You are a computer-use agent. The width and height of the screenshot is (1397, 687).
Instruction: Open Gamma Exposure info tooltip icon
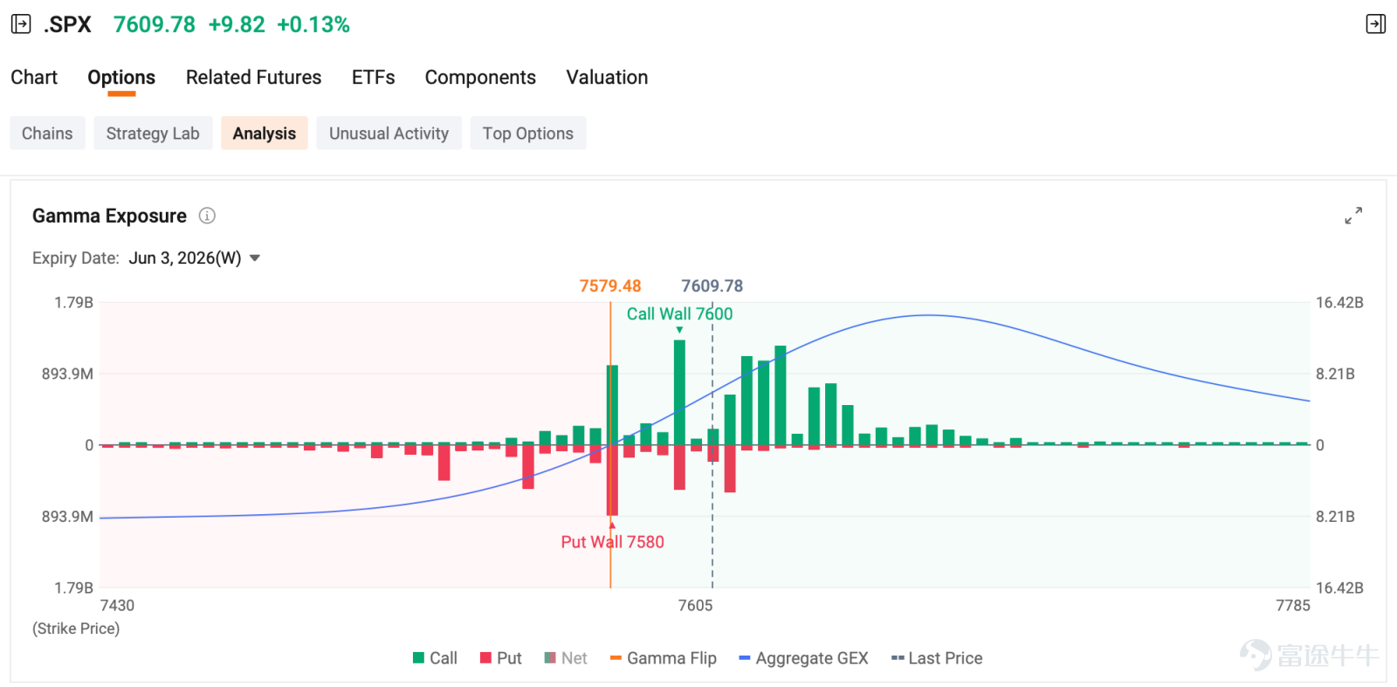[207, 216]
